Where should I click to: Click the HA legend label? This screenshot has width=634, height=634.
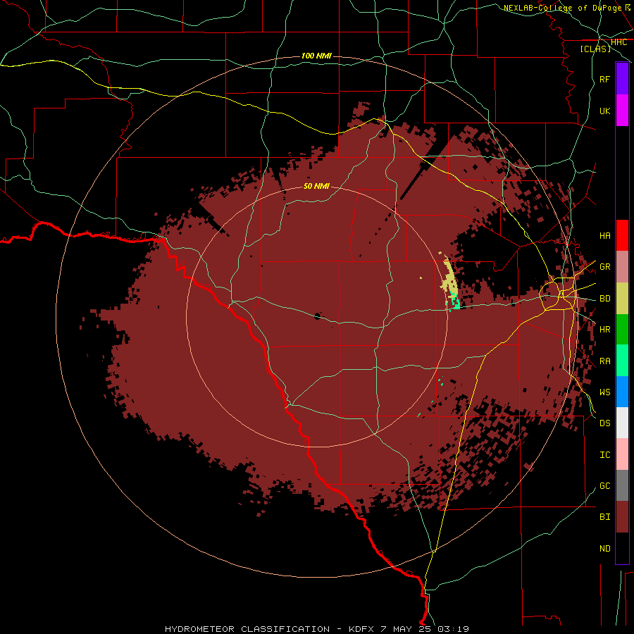[604, 235]
